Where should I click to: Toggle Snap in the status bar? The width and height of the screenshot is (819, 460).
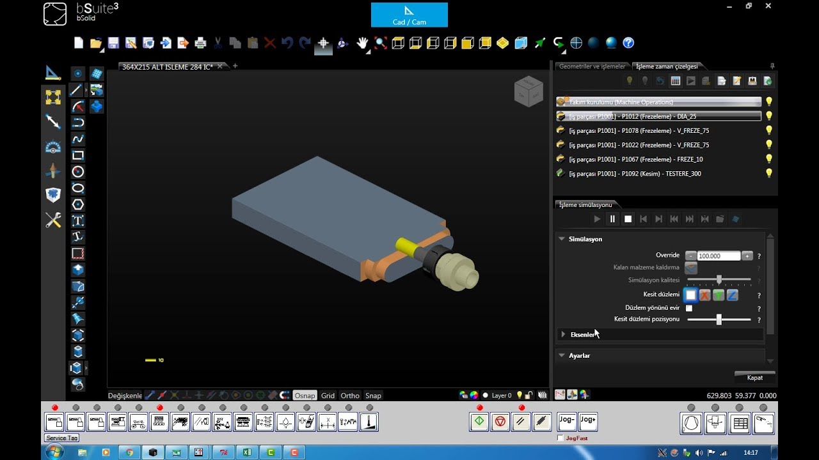point(373,395)
